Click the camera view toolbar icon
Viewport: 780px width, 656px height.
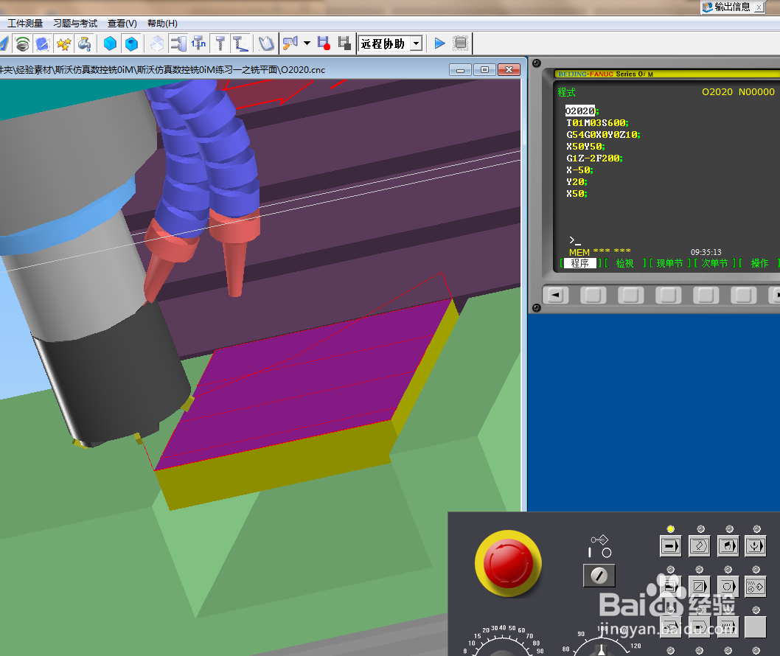tap(290, 43)
